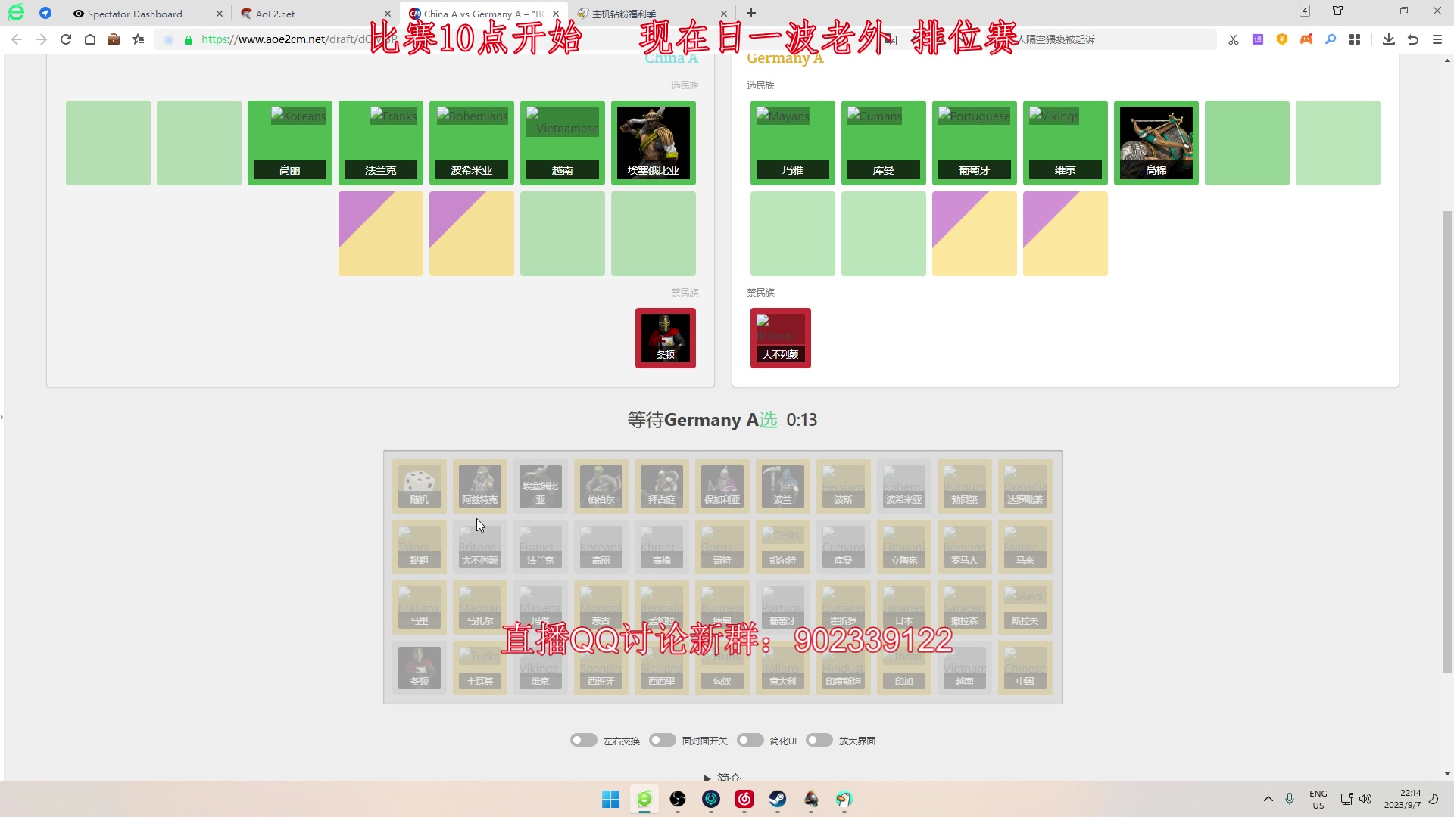Viewport: 1454px width, 817px height.
Task: Select the Spanish (西班牙) civilization tile
Action: pos(601,667)
